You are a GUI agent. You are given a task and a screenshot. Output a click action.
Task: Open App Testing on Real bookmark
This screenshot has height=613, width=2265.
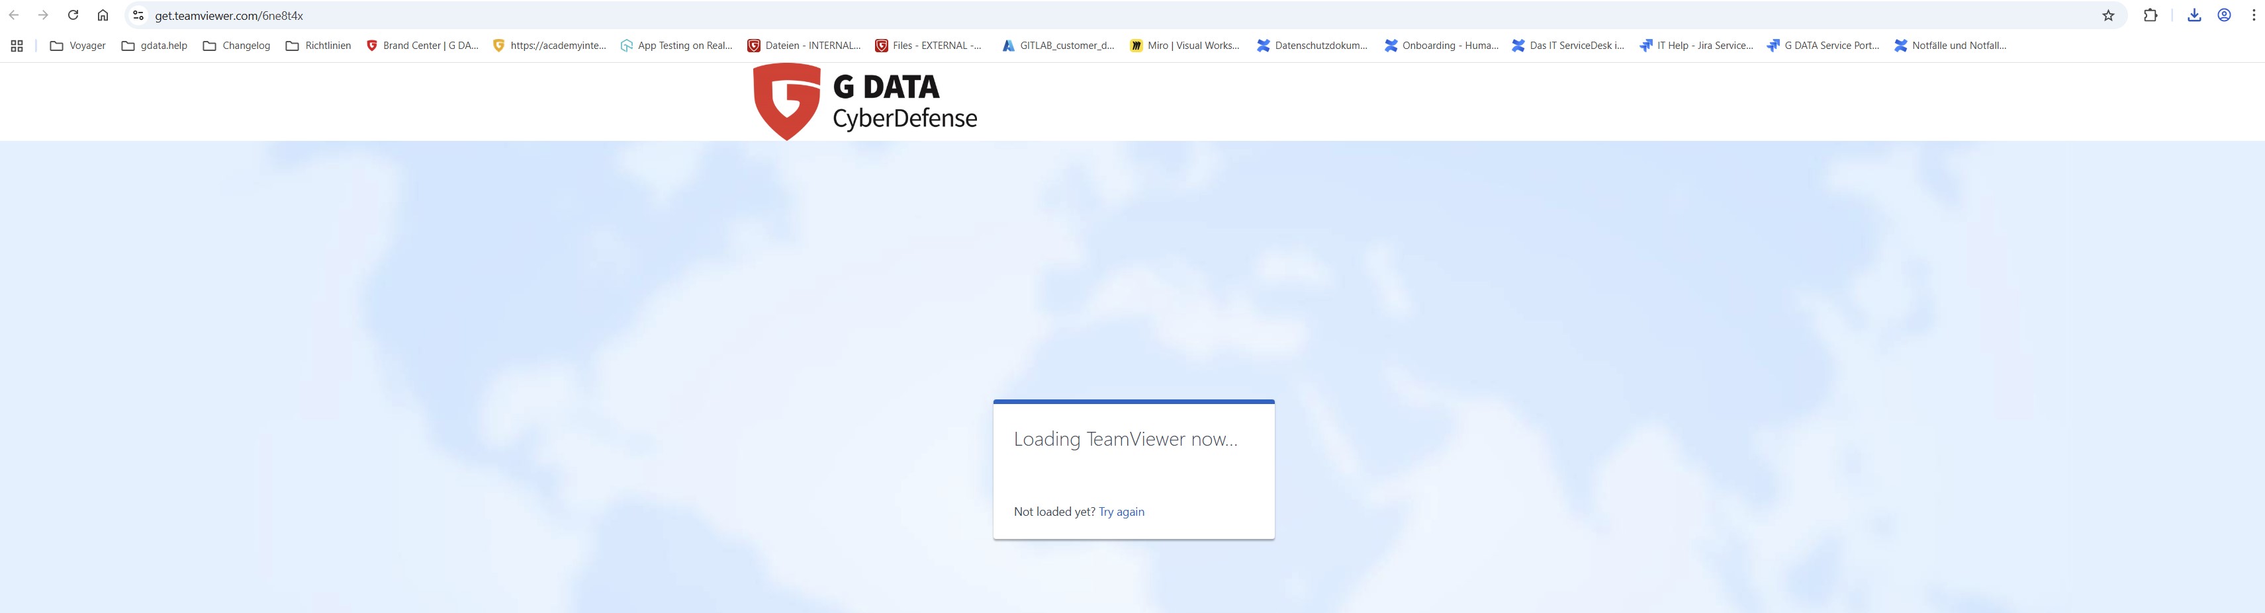[x=676, y=46]
